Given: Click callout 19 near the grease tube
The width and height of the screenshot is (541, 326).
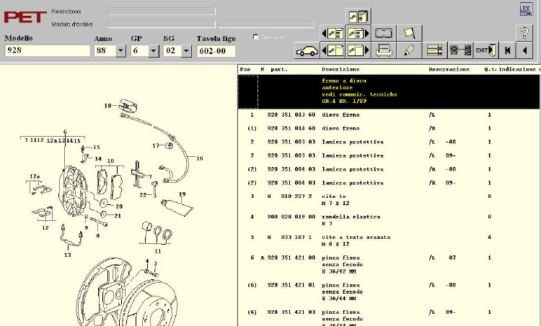Looking at the screenshot, I should coord(182,194).
